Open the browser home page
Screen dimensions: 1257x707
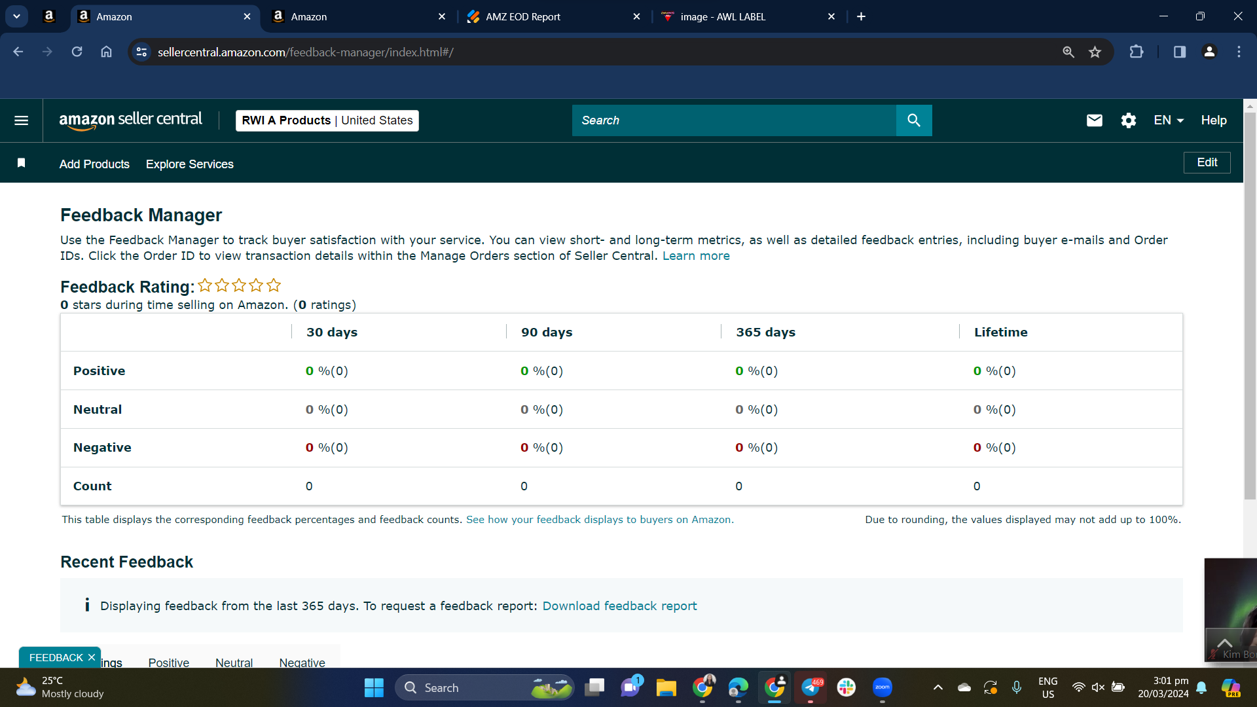pos(106,52)
